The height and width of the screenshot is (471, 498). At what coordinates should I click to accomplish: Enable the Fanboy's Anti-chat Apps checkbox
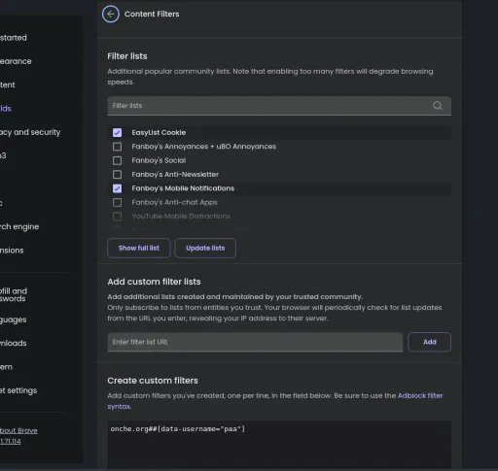coord(117,202)
